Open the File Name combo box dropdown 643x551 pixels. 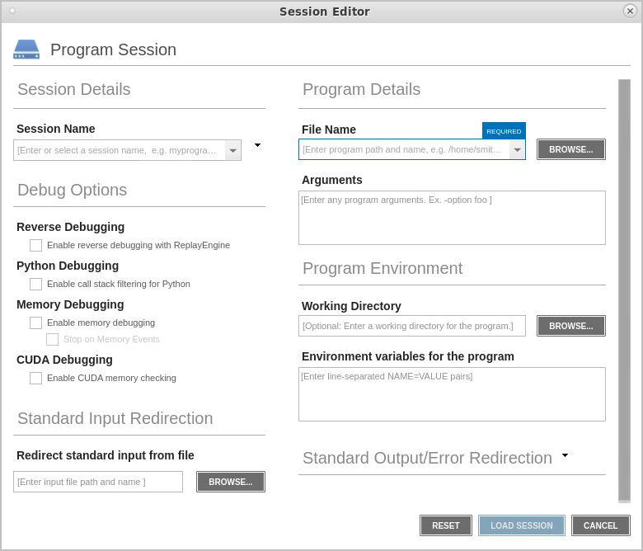tap(517, 149)
